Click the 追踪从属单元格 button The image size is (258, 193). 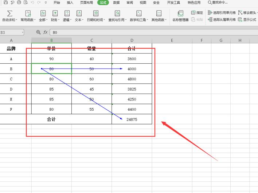222,20
